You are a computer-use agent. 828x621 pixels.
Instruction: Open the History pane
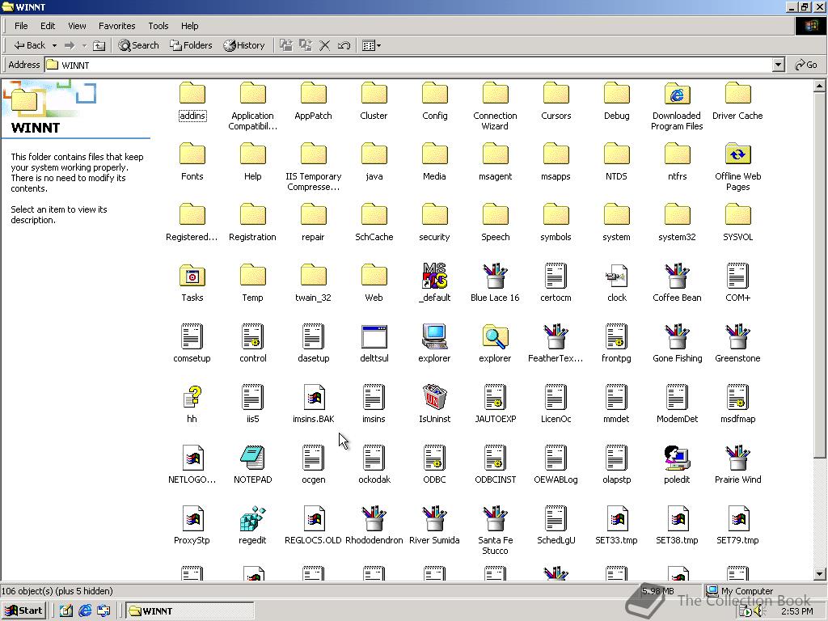[244, 45]
